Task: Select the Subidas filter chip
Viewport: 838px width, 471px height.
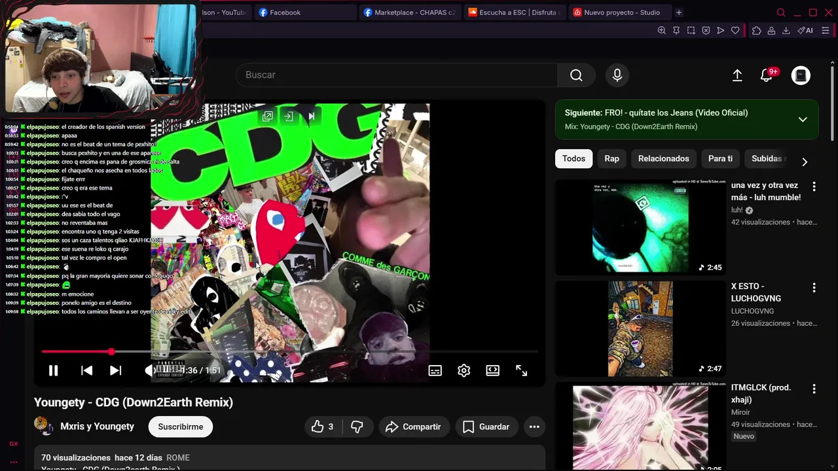Action: pos(767,158)
